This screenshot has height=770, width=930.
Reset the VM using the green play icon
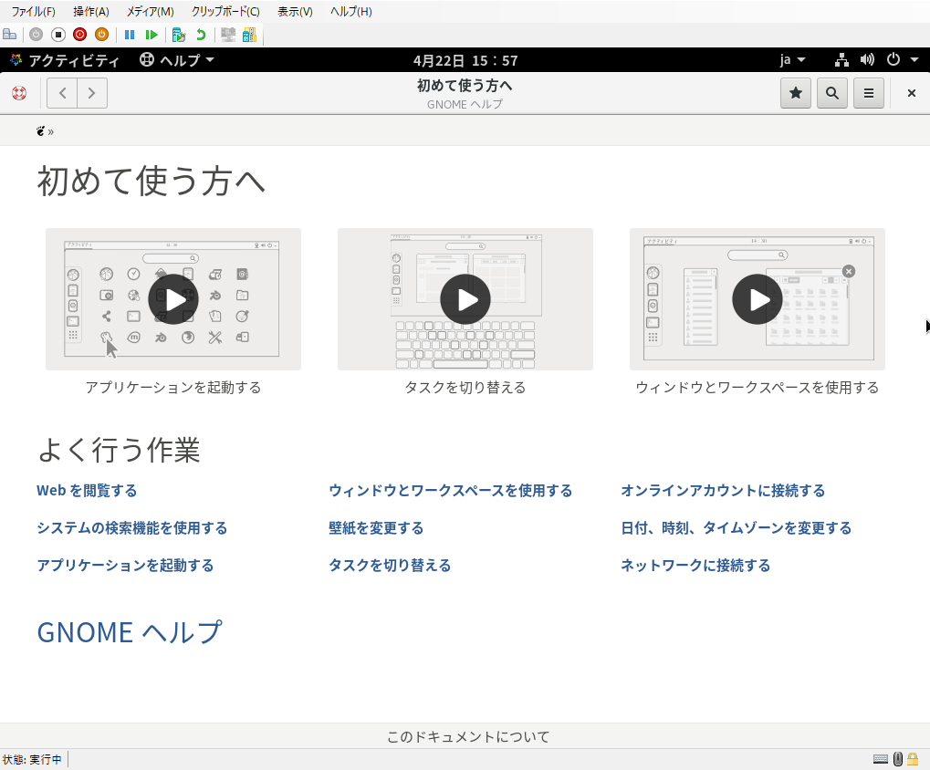pyautogui.click(x=152, y=35)
